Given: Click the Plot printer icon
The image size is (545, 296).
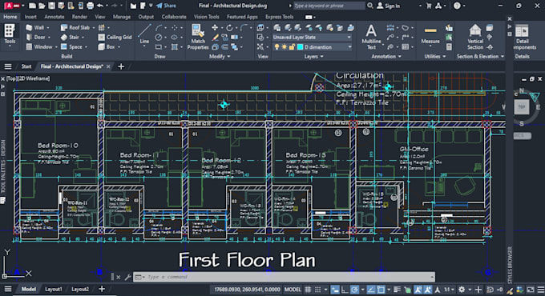Looking at the screenshot, I should point(90,6).
